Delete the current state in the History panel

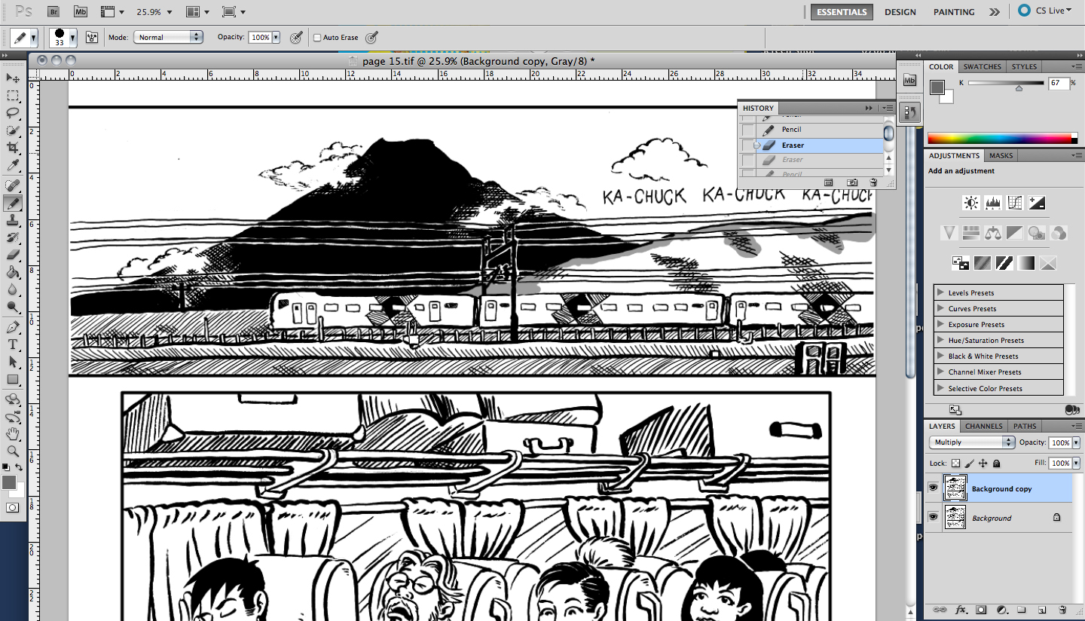coord(873,182)
